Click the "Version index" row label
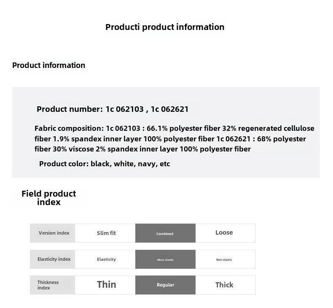This screenshot has width=333, height=308. (x=54, y=233)
